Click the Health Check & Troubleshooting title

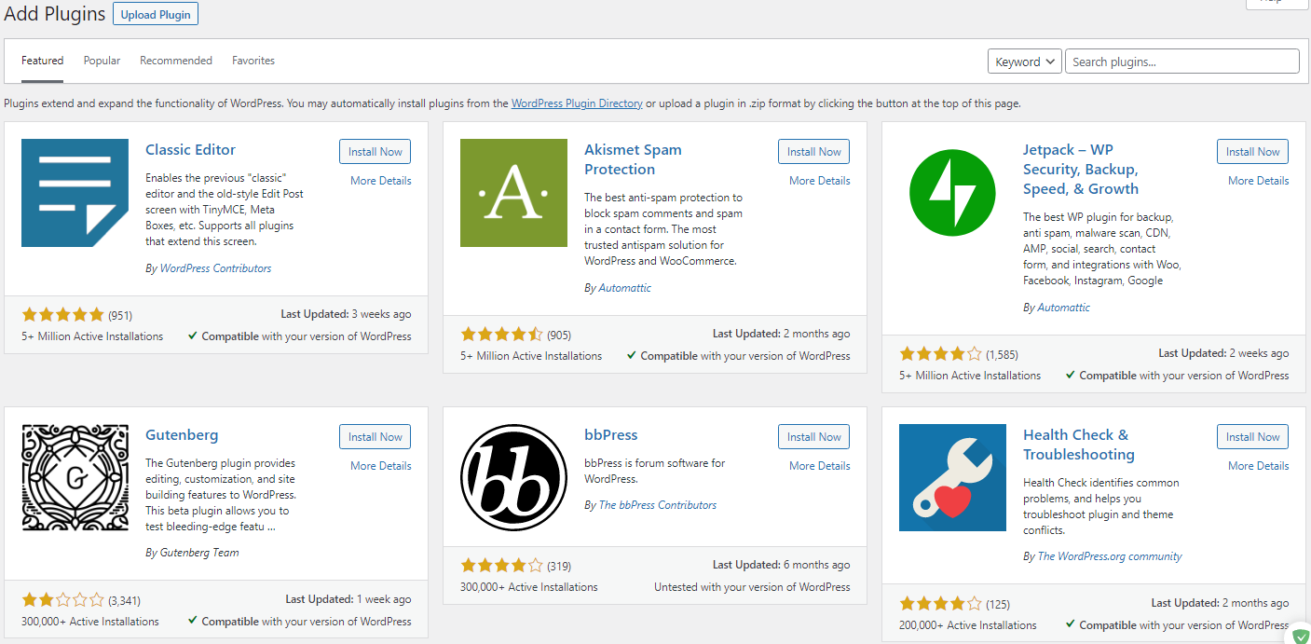click(x=1079, y=445)
